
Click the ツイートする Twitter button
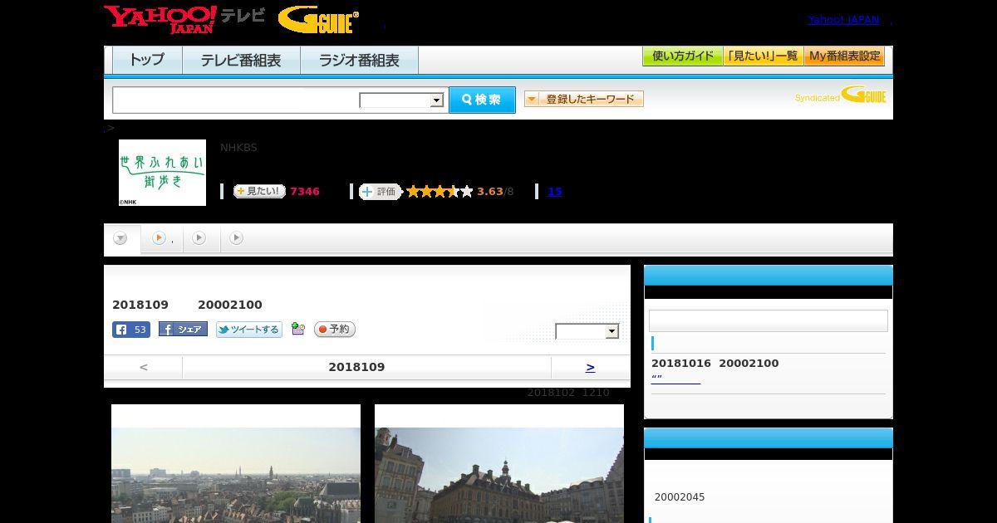click(x=249, y=330)
